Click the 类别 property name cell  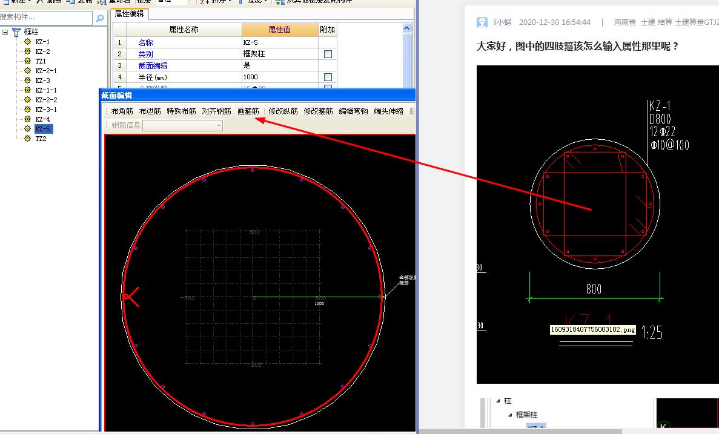(x=184, y=54)
